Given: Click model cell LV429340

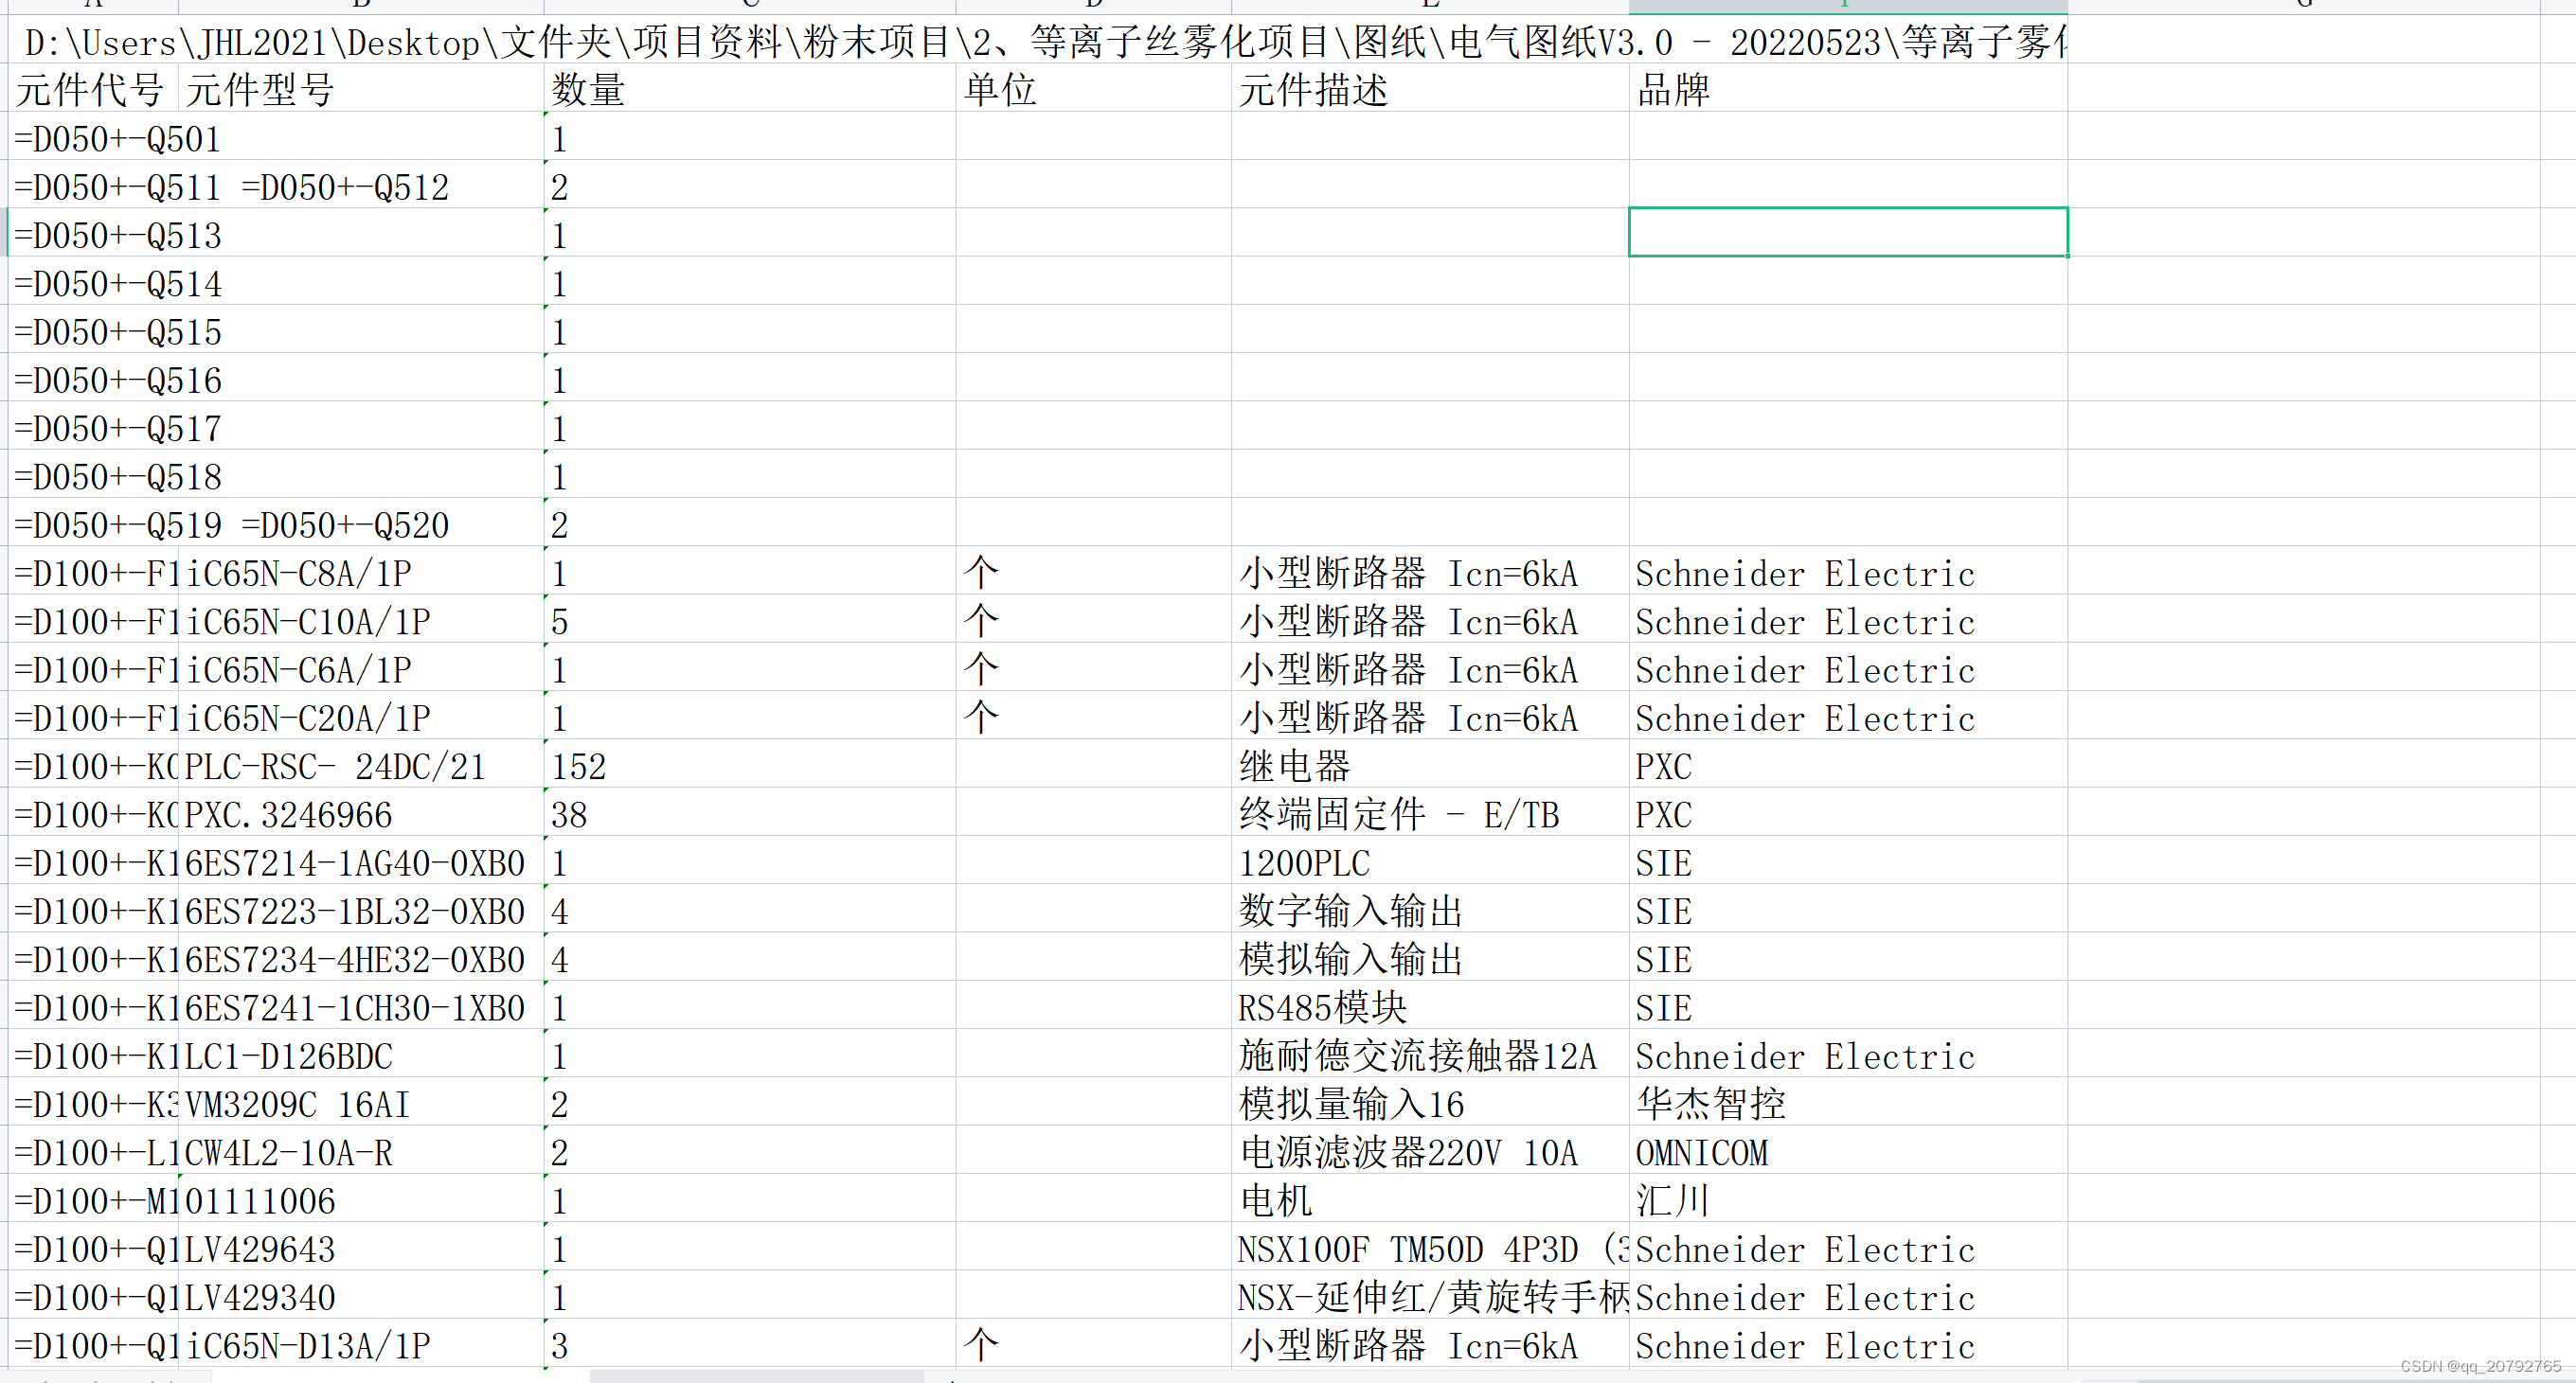Looking at the screenshot, I should 361,1295.
